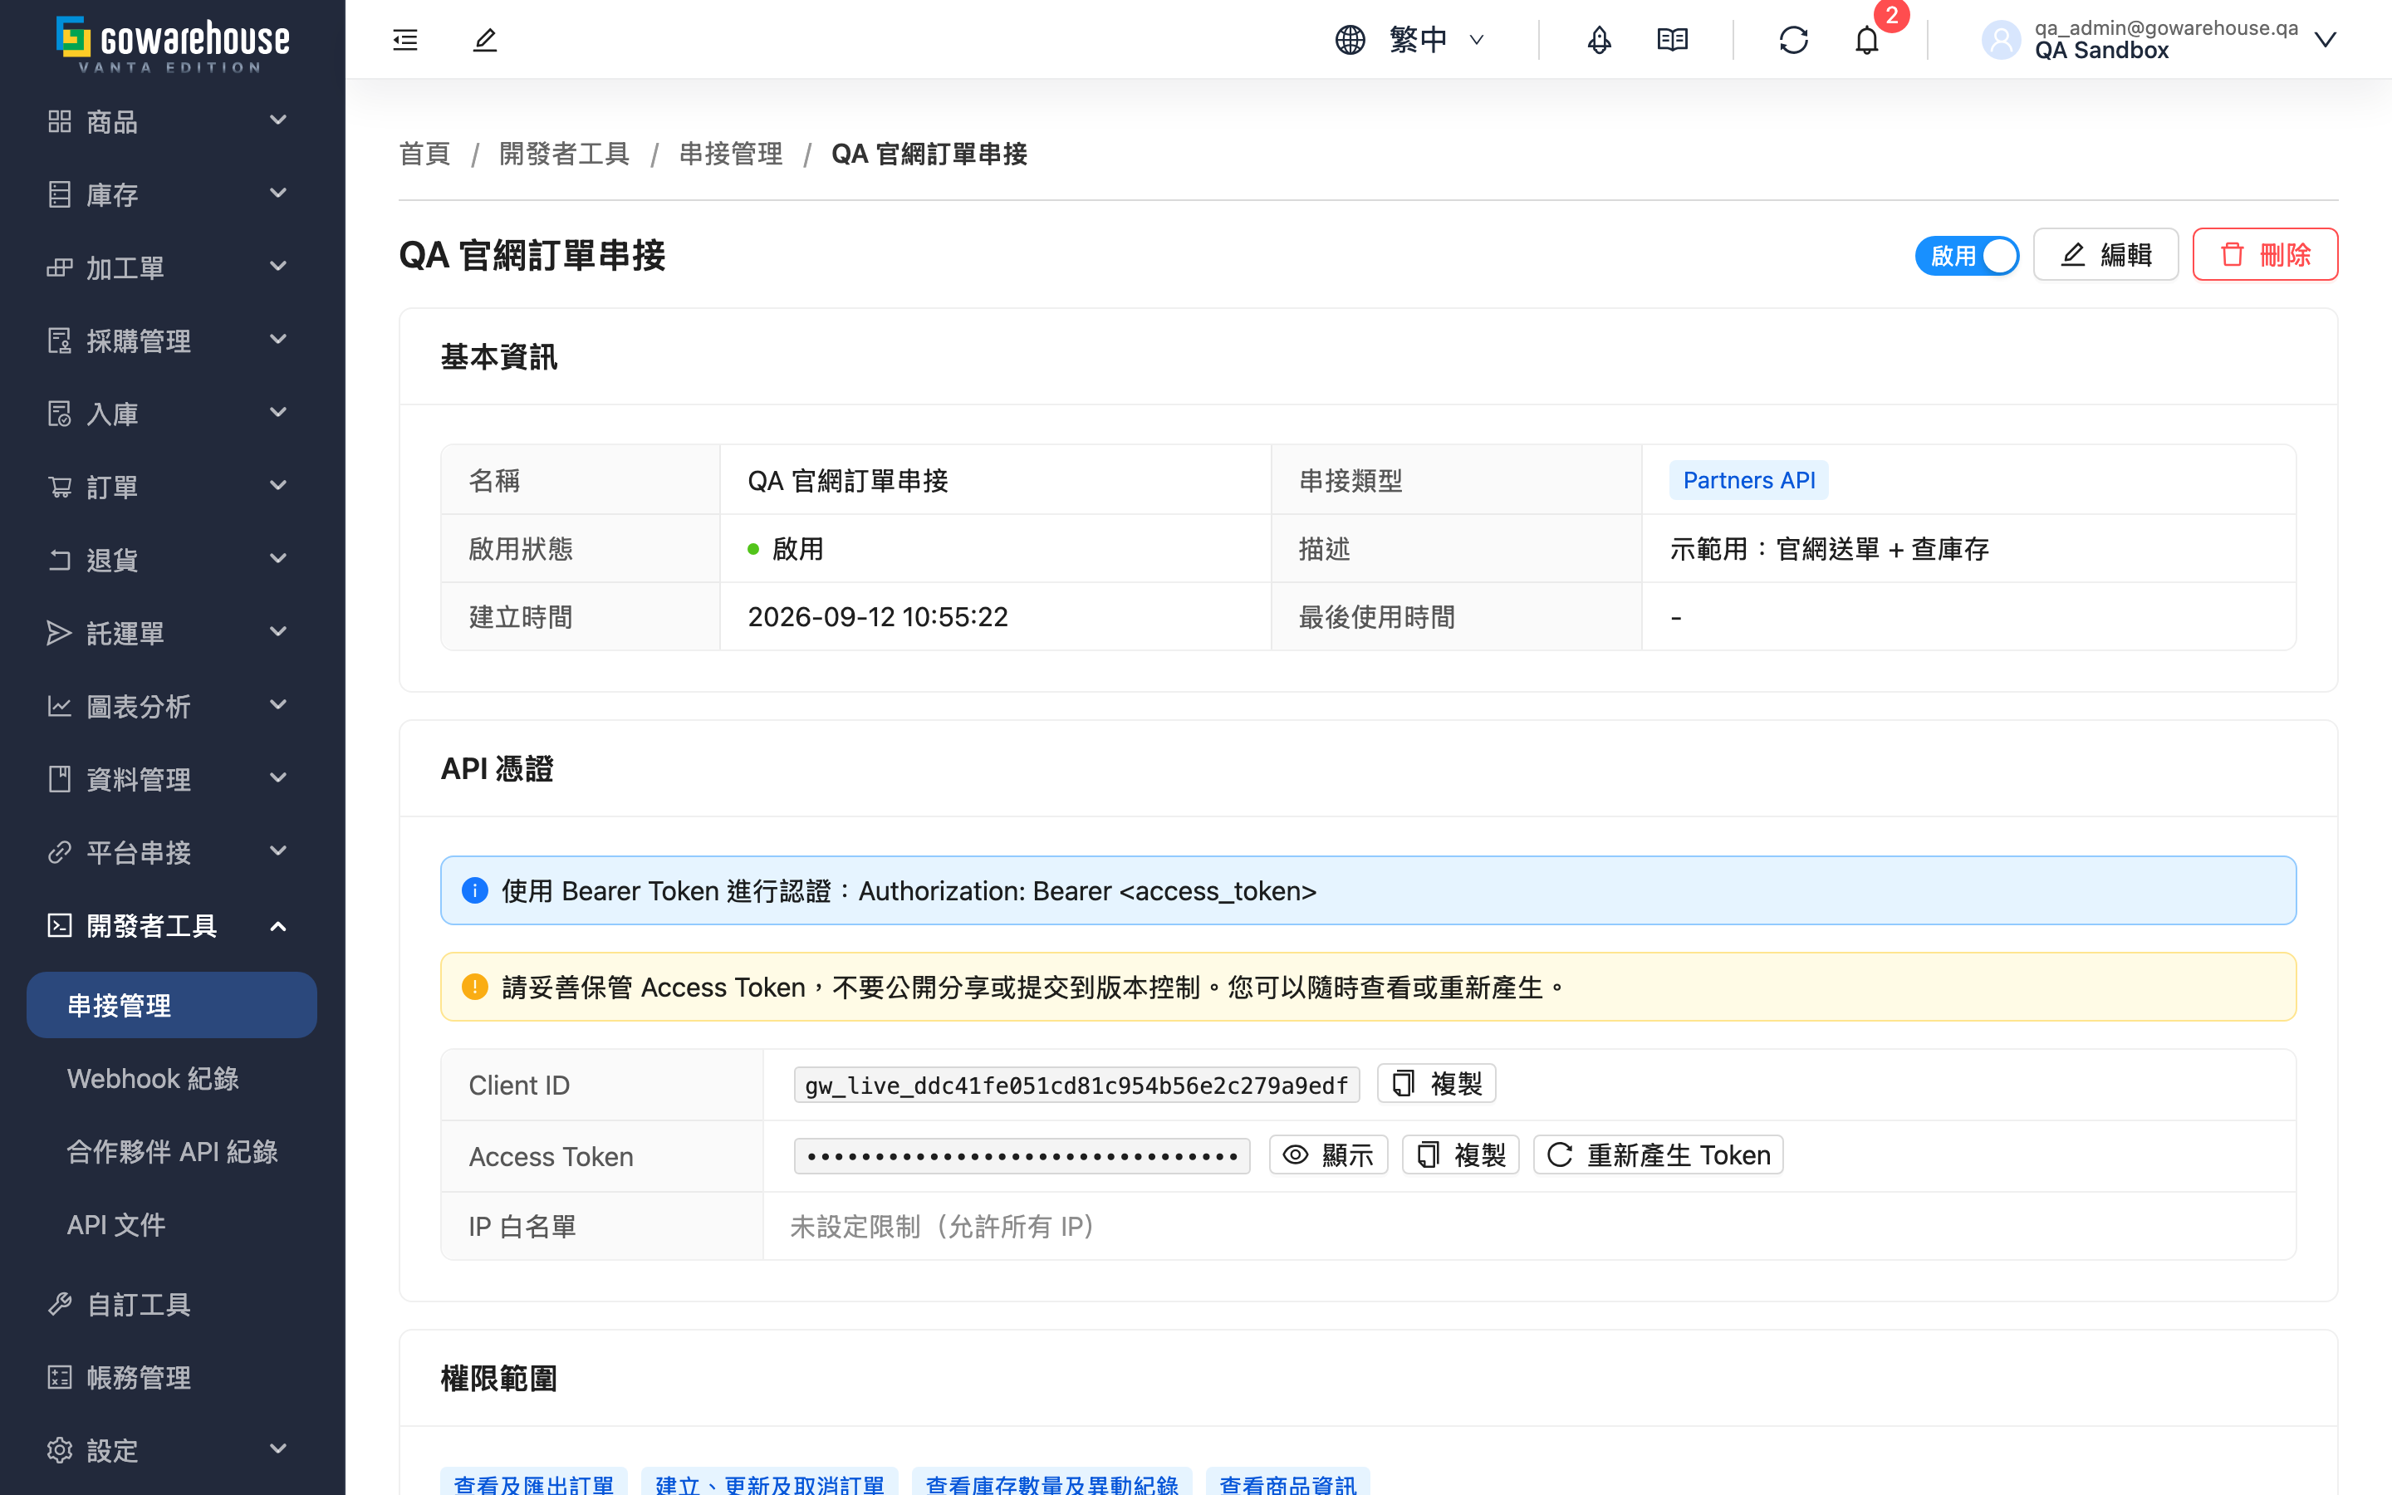This screenshot has height=1495, width=2392.
Task: Expand the 商品 sidebar menu
Action: 172,120
